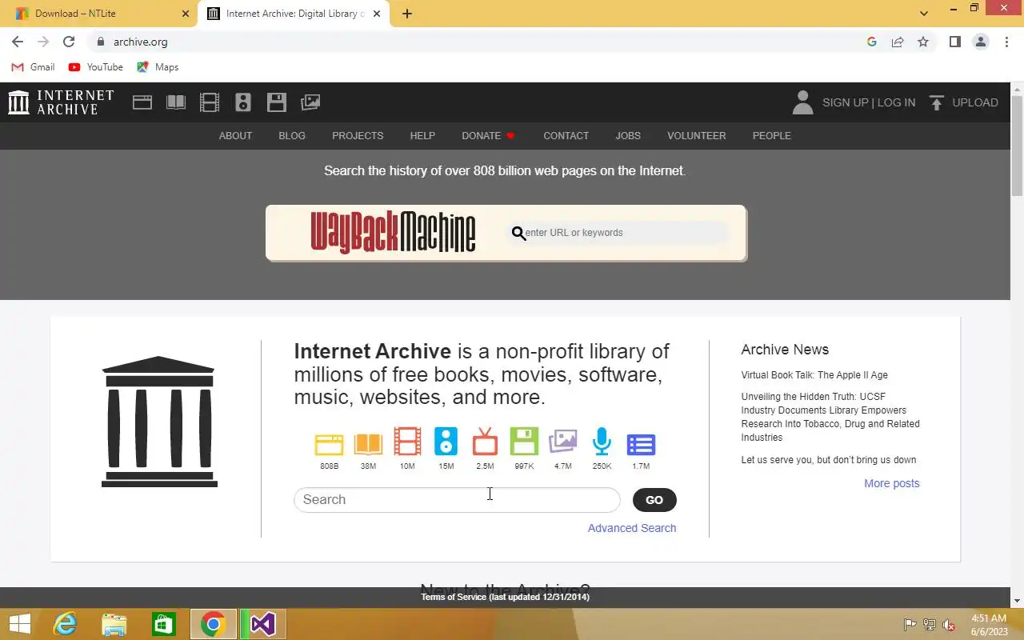Select the orange Texts icon labeled 38M
The image size is (1024, 640).
368,443
